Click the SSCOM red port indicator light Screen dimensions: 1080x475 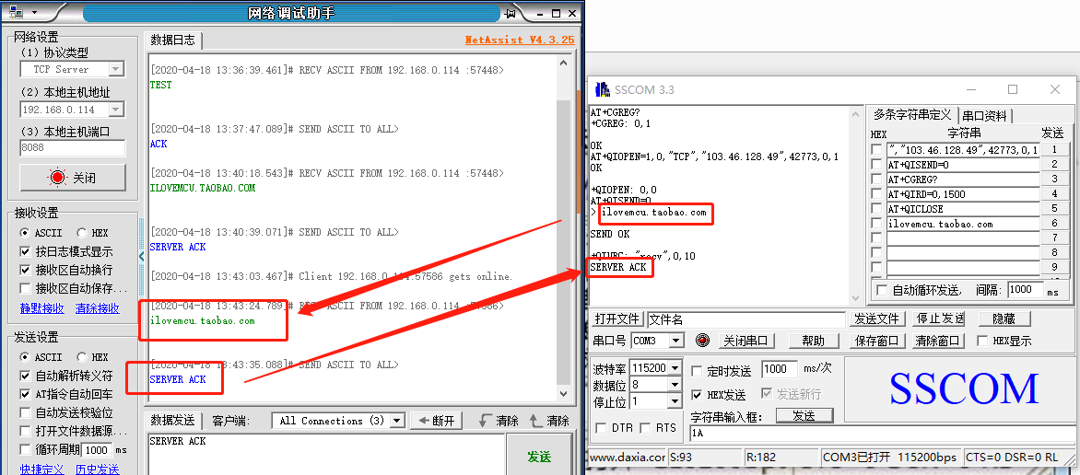click(702, 340)
